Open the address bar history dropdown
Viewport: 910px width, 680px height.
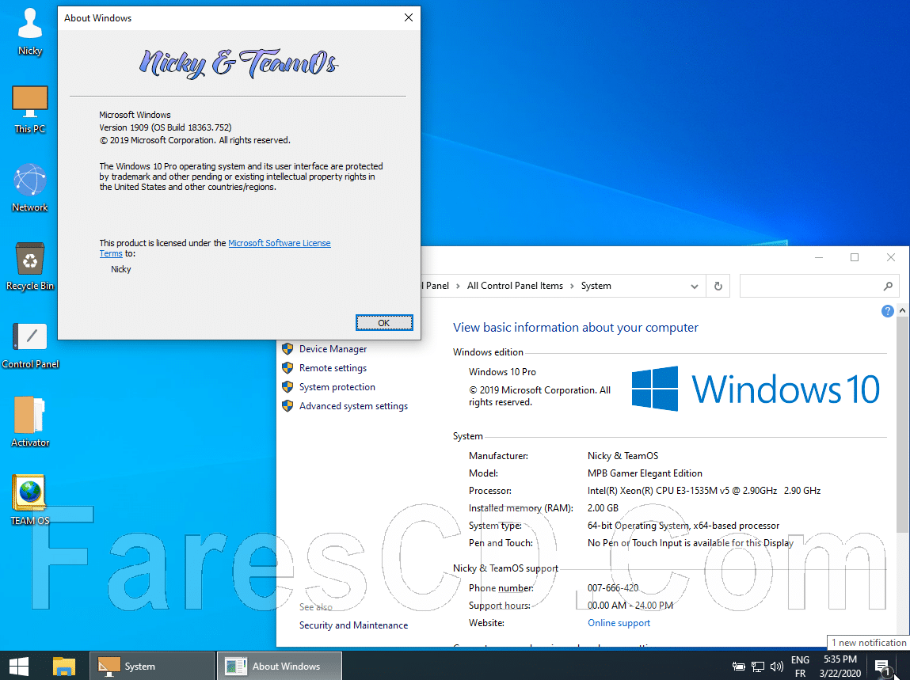[694, 286]
